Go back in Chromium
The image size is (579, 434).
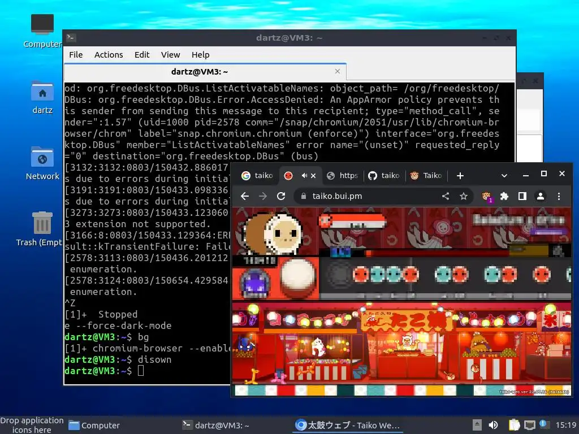click(x=245, y=196)
